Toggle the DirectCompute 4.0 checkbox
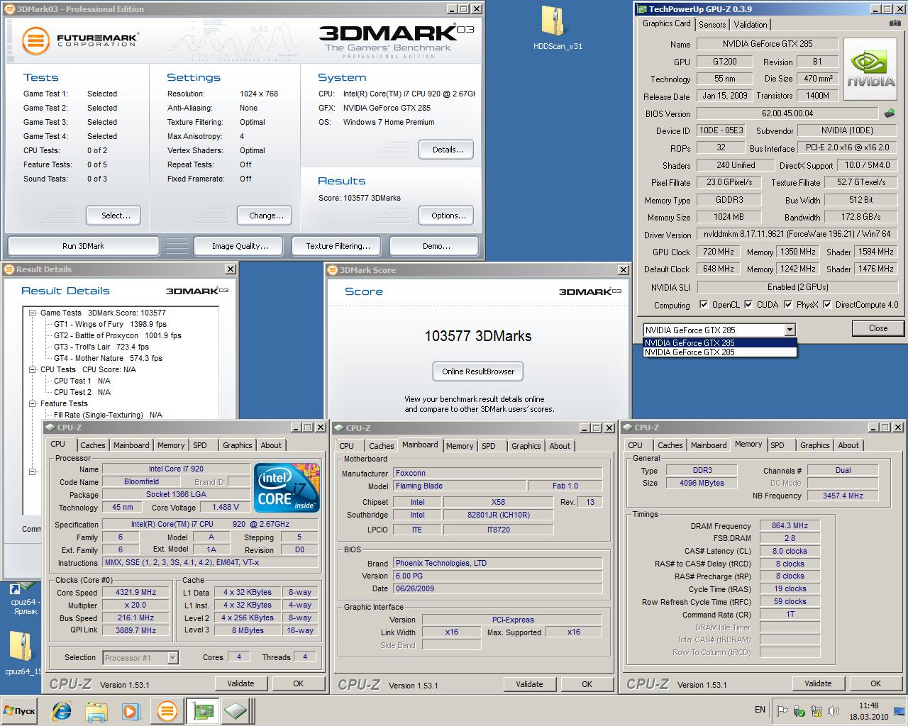The width and height of the screenshot is (908, 726). point(826,305)
